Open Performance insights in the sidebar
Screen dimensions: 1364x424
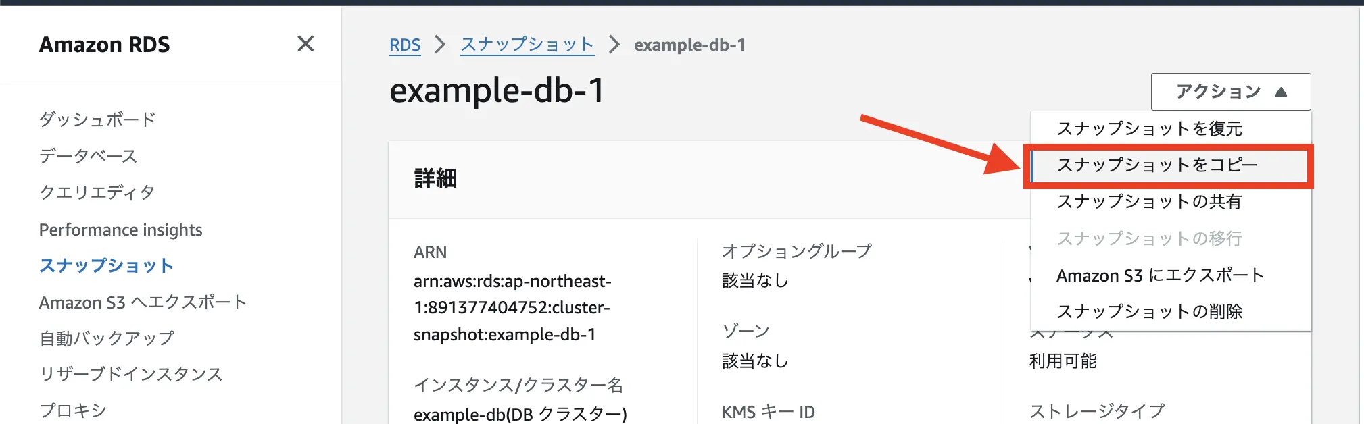pos(121,230)
